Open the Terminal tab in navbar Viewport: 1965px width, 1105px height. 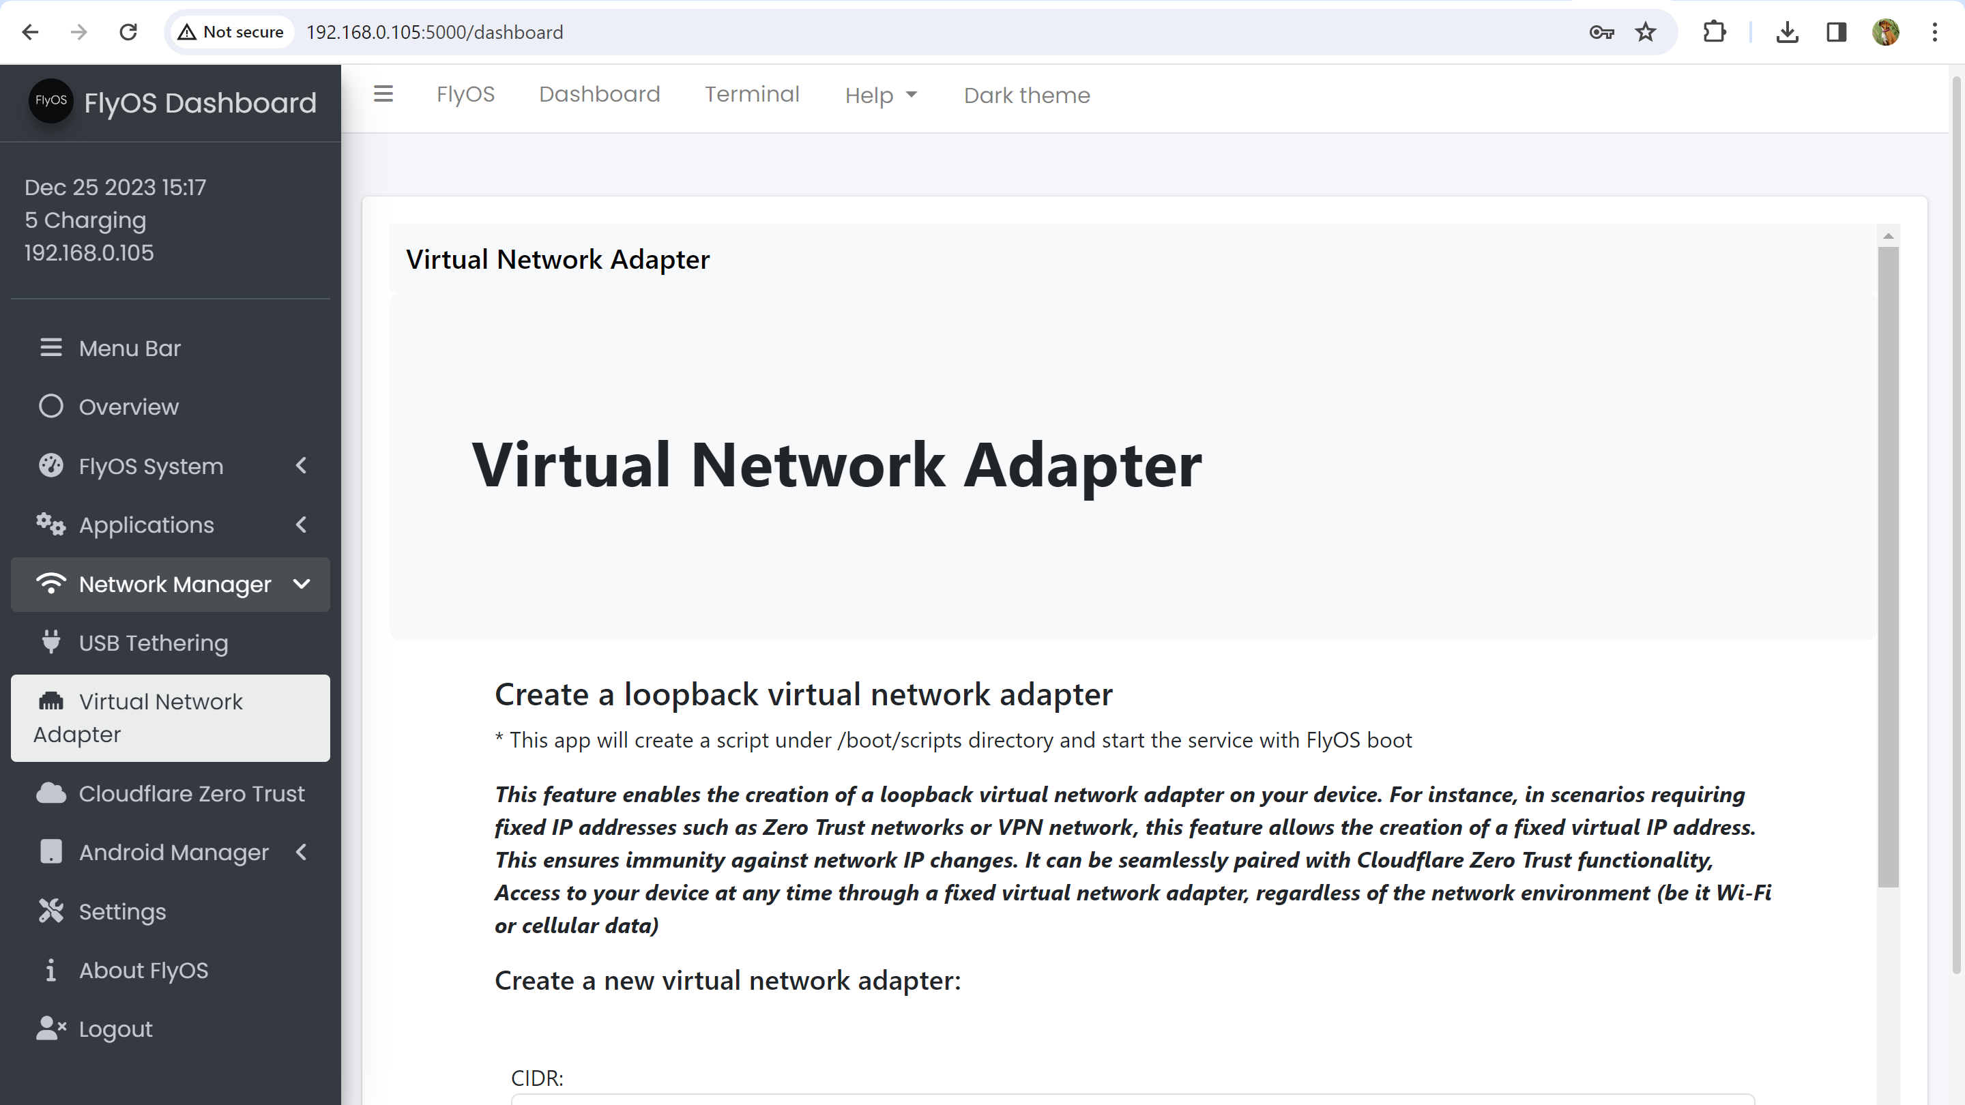coord(751,94)
